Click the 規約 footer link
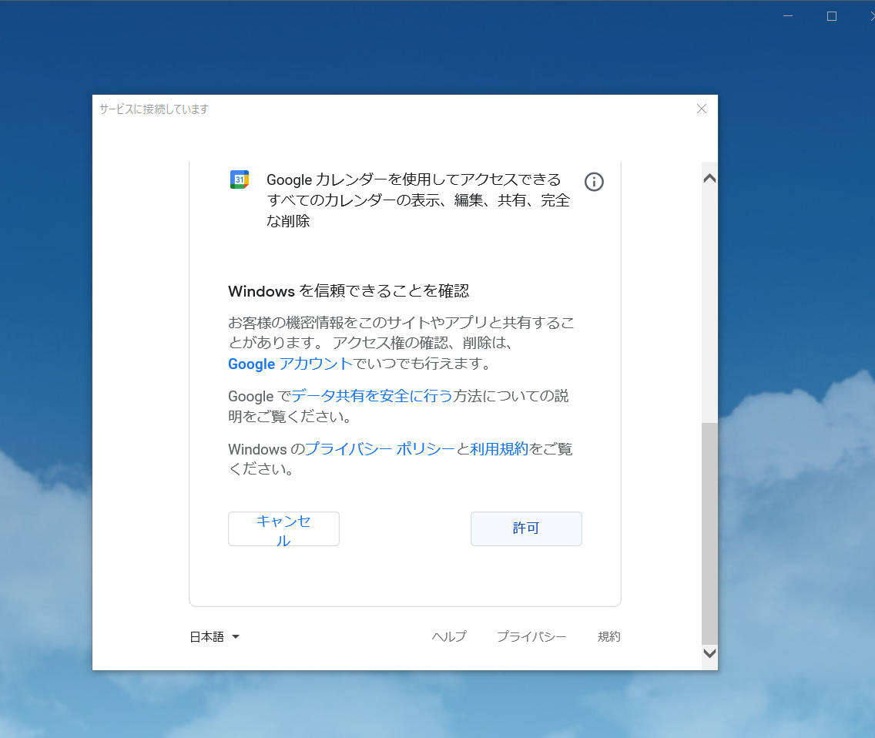The width and height of the screenshot is (875, 738). (608, 637)
